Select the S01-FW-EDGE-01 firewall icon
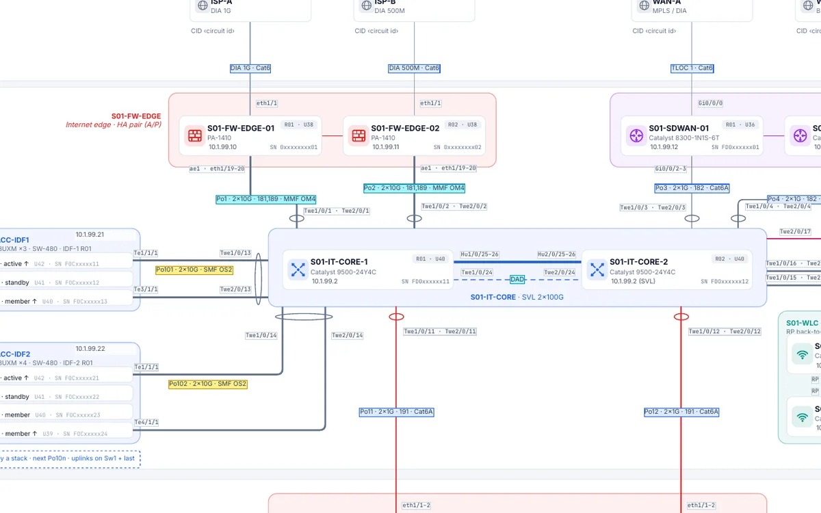The width and height of the screenshot is (821, 513). coord(195,136)
